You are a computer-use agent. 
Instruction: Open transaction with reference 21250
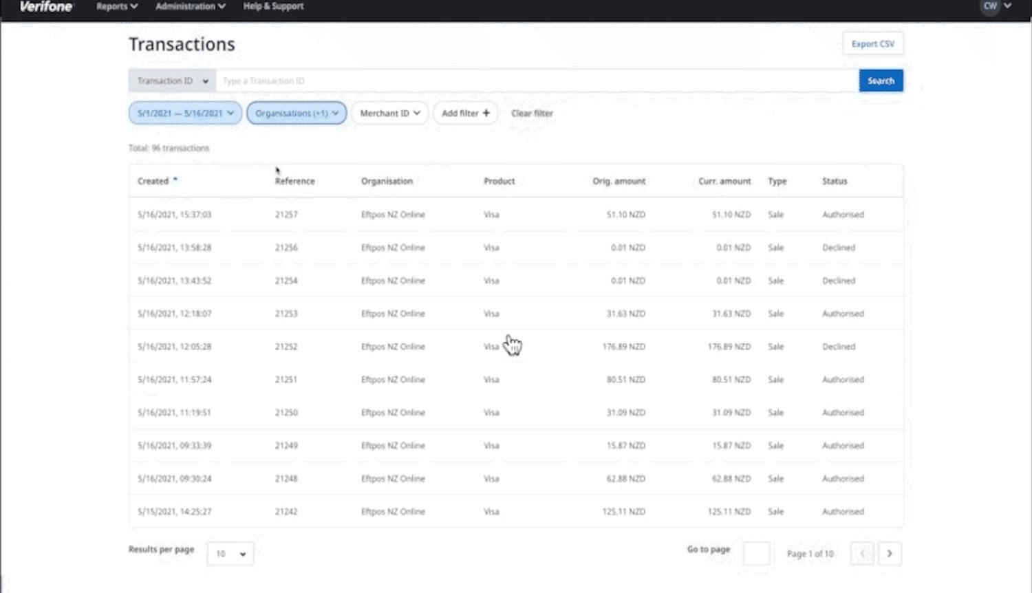[x=516, y=413]
